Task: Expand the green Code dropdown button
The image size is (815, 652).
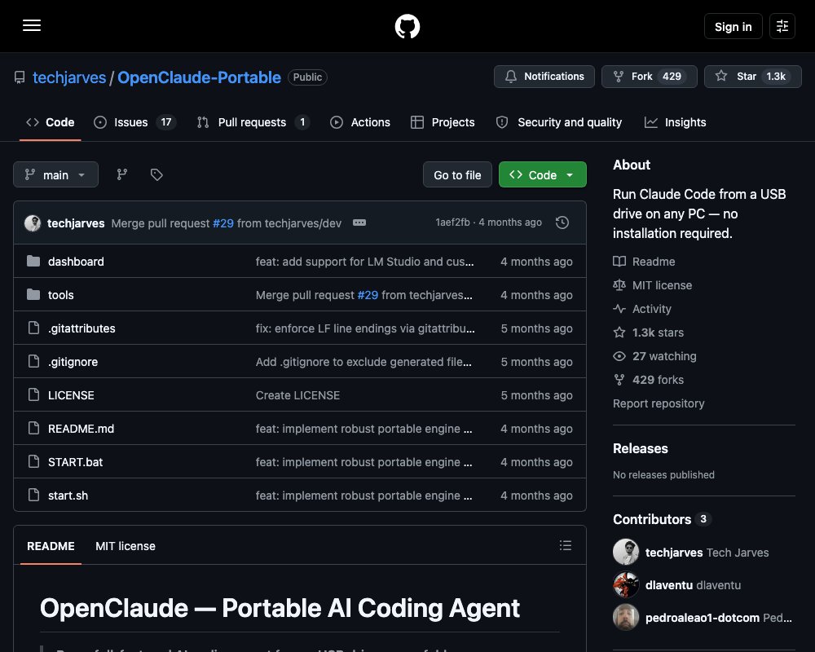Action: tap(543, 174)
